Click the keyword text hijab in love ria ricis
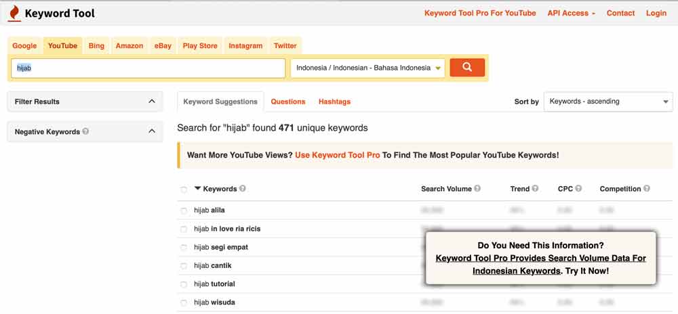Screen dimensions: 678x314 [227, 229]
